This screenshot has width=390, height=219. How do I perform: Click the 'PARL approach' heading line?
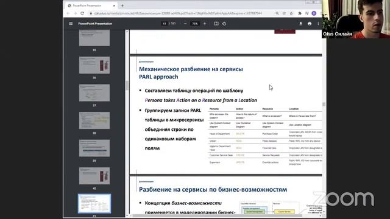click(158, 77)
